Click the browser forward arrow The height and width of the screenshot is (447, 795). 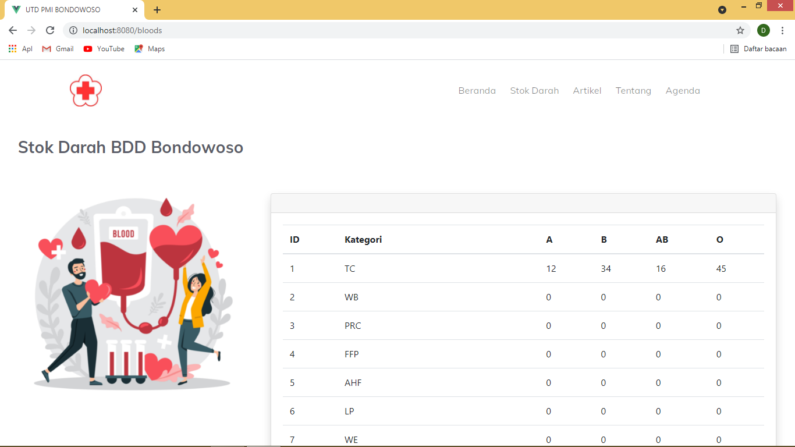click(x=31, y=30)
